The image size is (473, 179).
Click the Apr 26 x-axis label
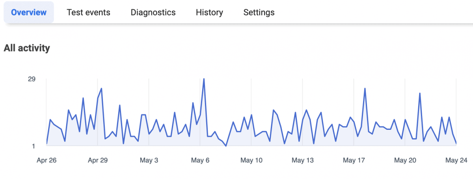click(47, 160)
